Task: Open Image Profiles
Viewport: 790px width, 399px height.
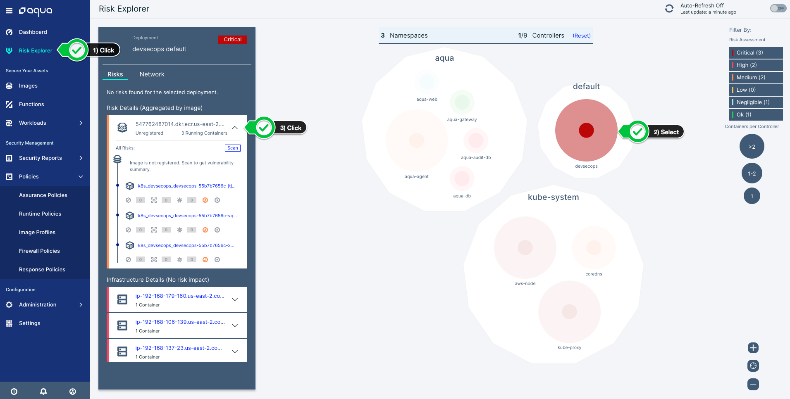Action: [37, 232]
